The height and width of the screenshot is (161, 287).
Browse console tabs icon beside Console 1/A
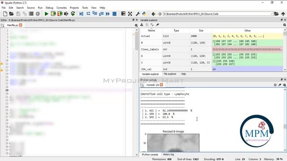click(142, 85)
